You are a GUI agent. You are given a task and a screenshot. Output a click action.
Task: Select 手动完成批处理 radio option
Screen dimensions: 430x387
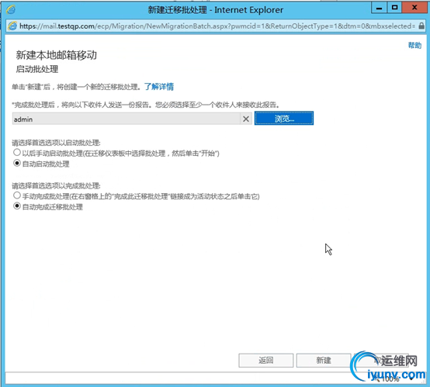coord(17,195)
